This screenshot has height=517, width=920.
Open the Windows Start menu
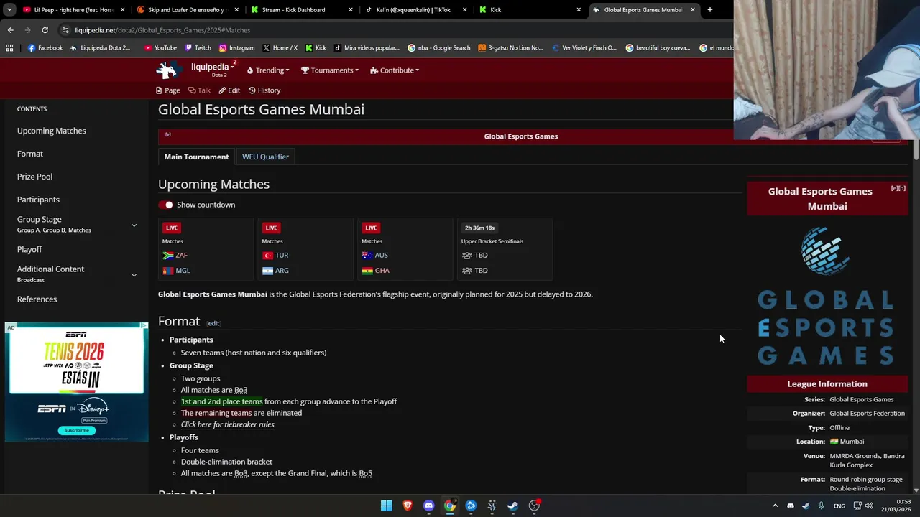click(386, 506)
